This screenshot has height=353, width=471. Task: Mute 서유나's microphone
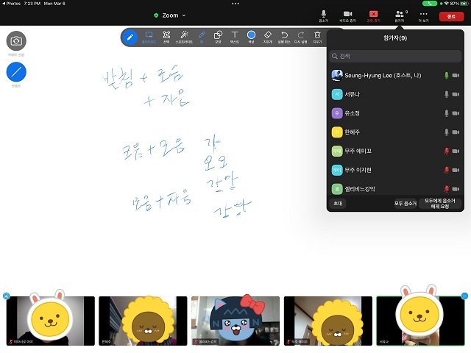coord(447,94)
